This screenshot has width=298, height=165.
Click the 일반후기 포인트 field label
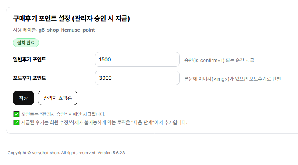[x=30, y=59]
